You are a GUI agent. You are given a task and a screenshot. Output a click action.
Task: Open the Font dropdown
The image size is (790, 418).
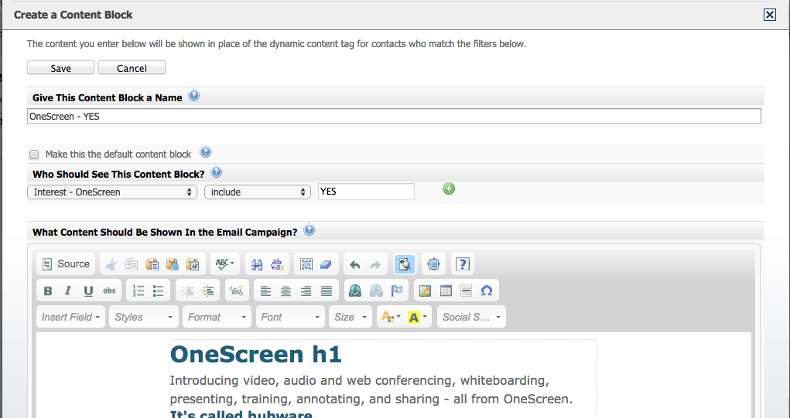290,317
